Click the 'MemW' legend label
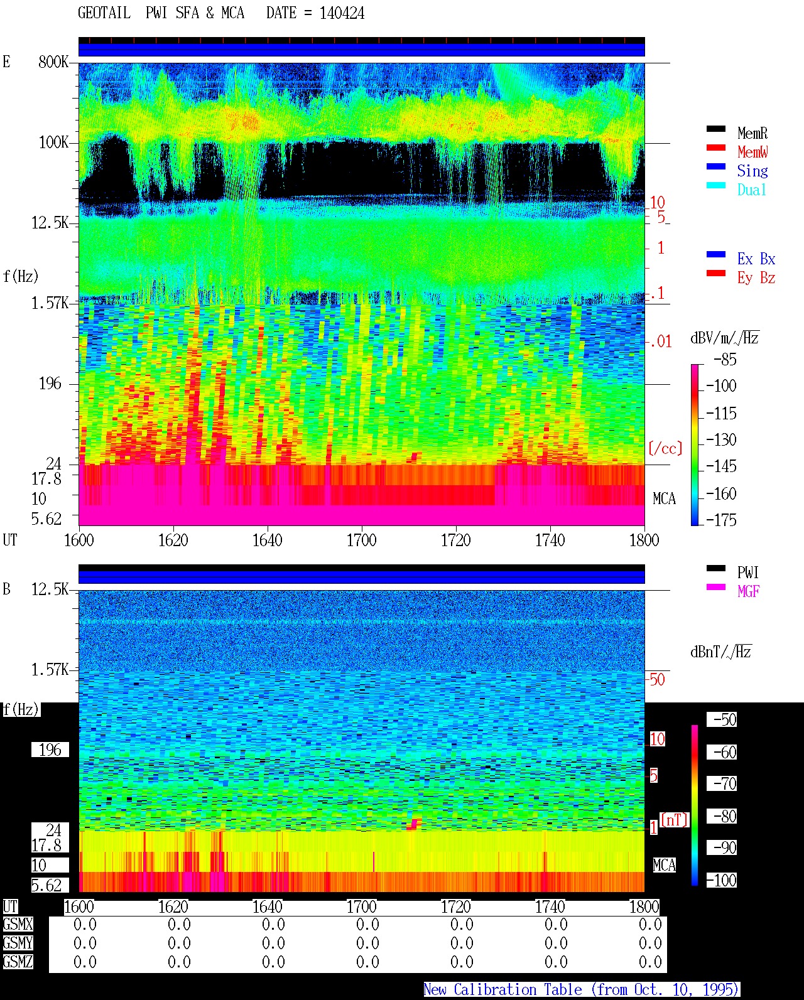The width and height of the screenshot is (804, 1000). [x=752, y=152]
